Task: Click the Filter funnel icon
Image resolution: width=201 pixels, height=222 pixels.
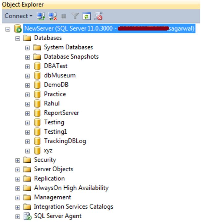Action: [75, 16]
